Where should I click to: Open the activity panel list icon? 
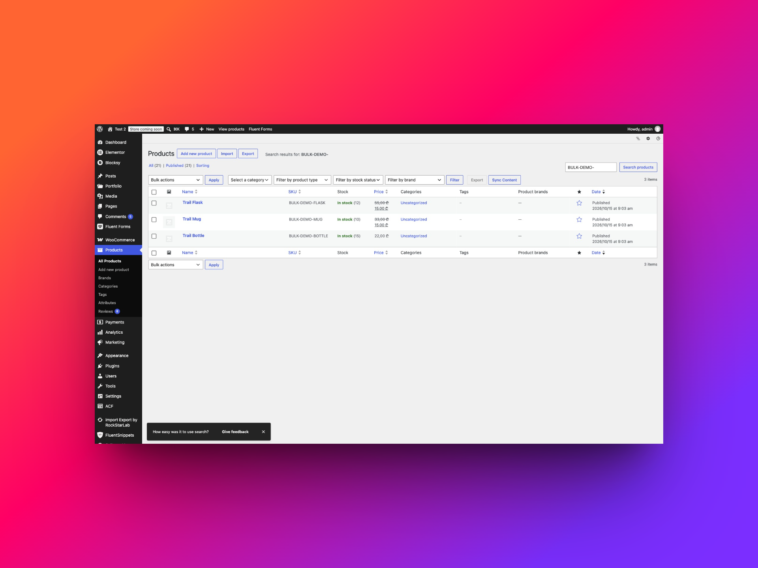tap(638, 138)
